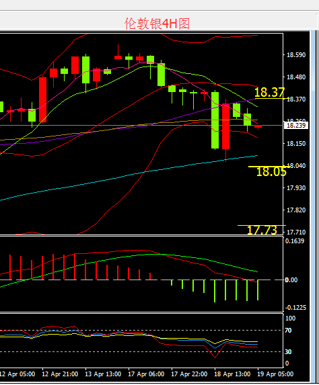Click the MACD -0.1225 scale value
Viewport: 319px width, 385px height.
[295, 308]
